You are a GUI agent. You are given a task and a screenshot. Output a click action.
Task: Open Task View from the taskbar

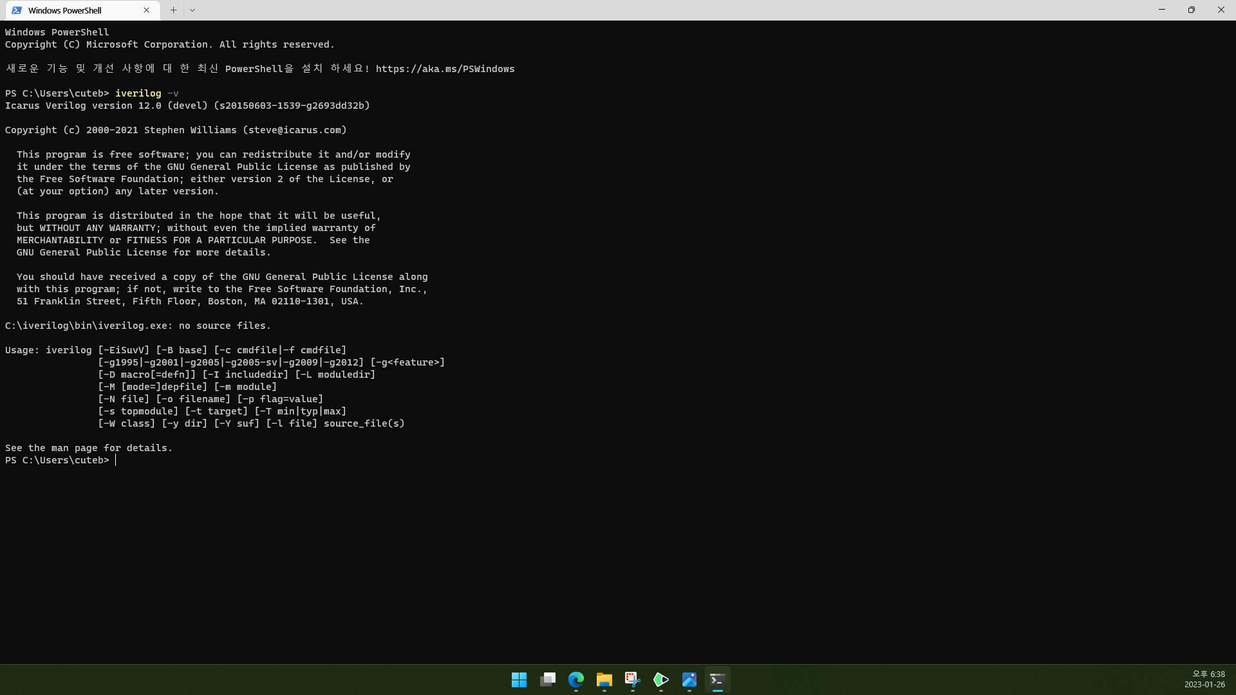(548, 680)
